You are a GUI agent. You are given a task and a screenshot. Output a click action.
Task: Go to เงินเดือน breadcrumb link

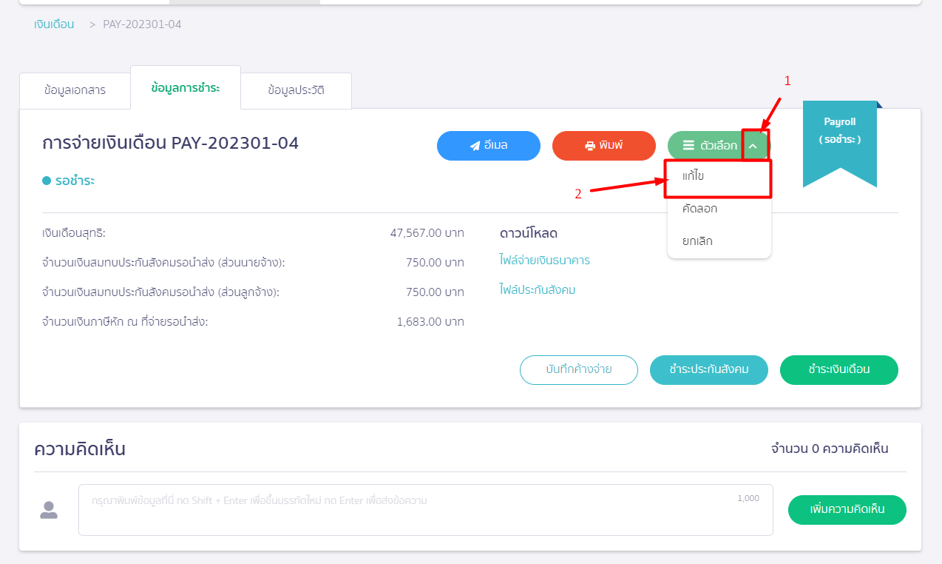tap(54, 24)
